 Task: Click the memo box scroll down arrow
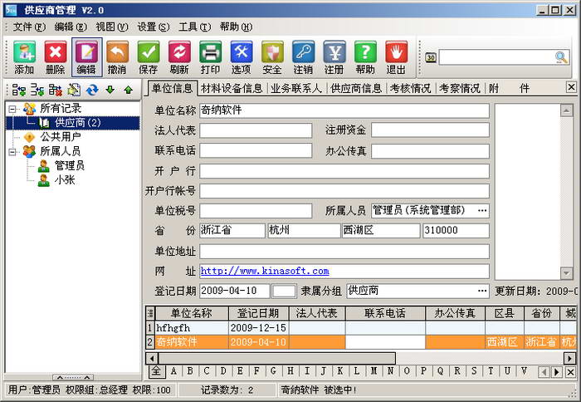click(567, 274)
